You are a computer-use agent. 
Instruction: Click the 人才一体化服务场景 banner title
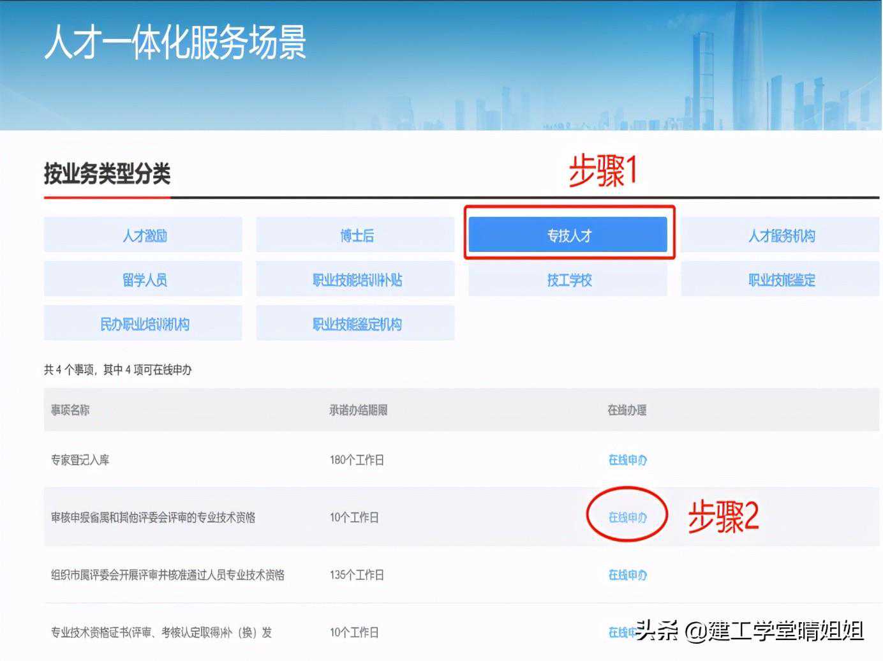pos(175,43)
